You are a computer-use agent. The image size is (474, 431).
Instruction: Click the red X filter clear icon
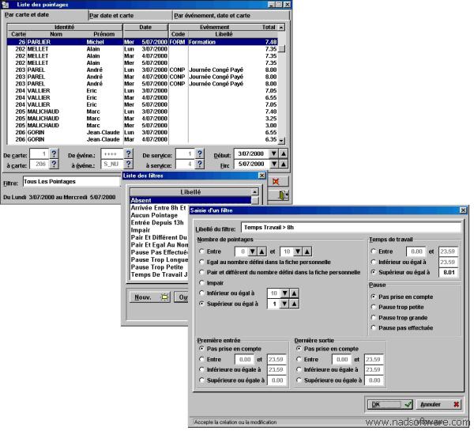[x=276, y=181]
